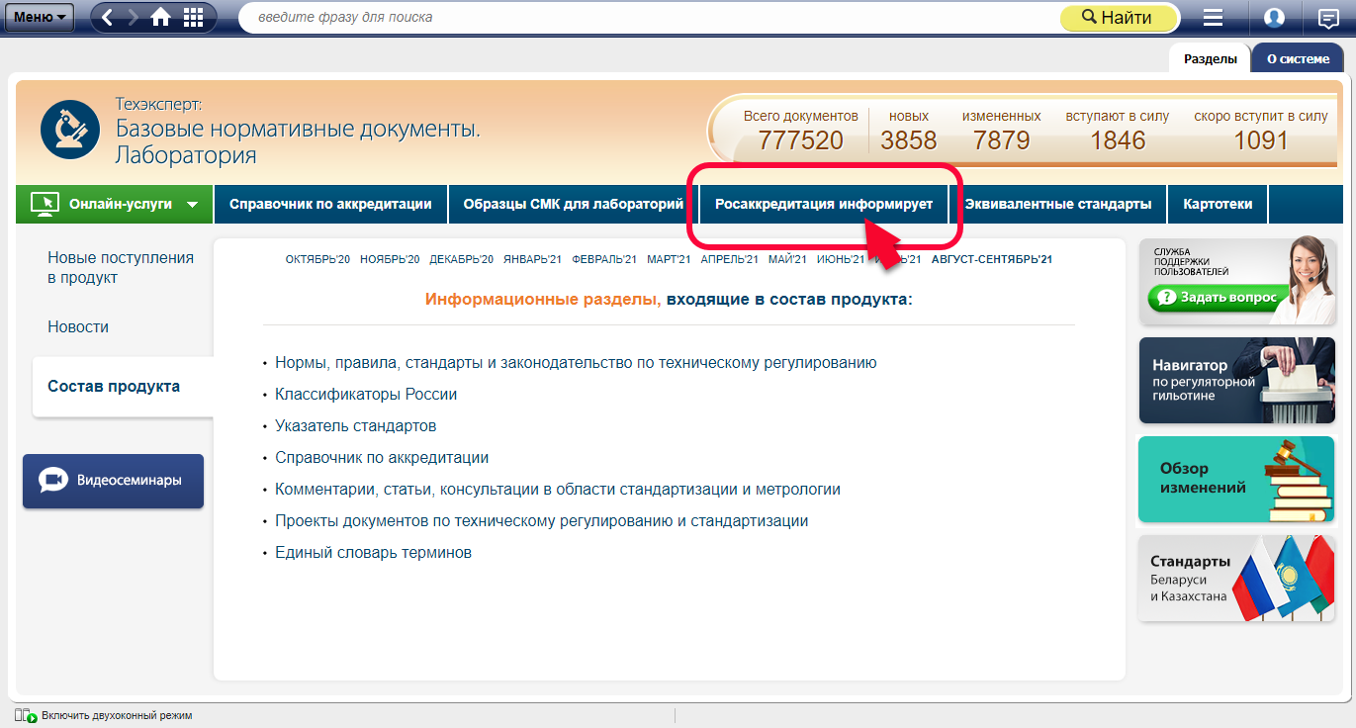The width and height of the screenshot is (1356, 728).
Task: Open Комментарии, статьи, консультации link
Action: [x=558, y=490]
